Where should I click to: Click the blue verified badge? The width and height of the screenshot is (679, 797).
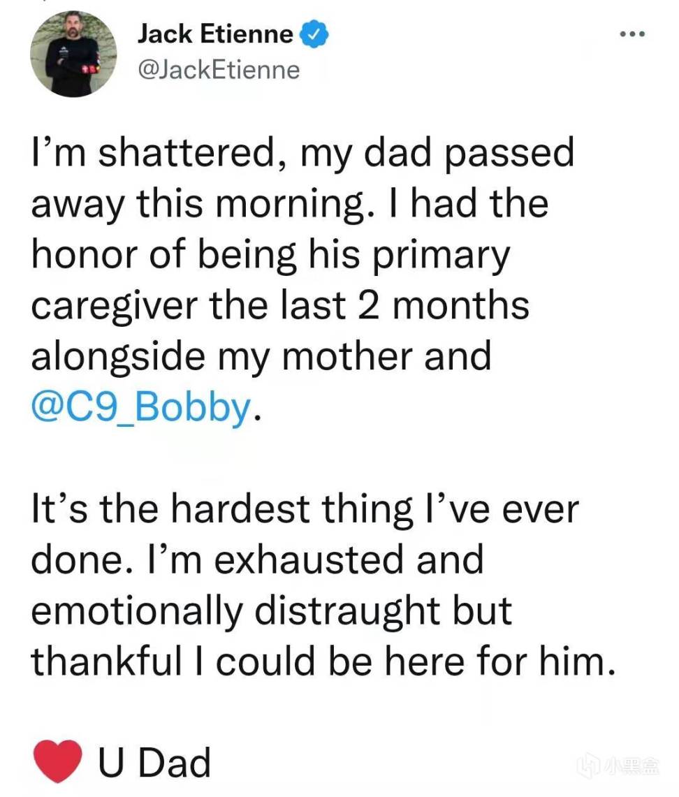(x=314, y=34)
